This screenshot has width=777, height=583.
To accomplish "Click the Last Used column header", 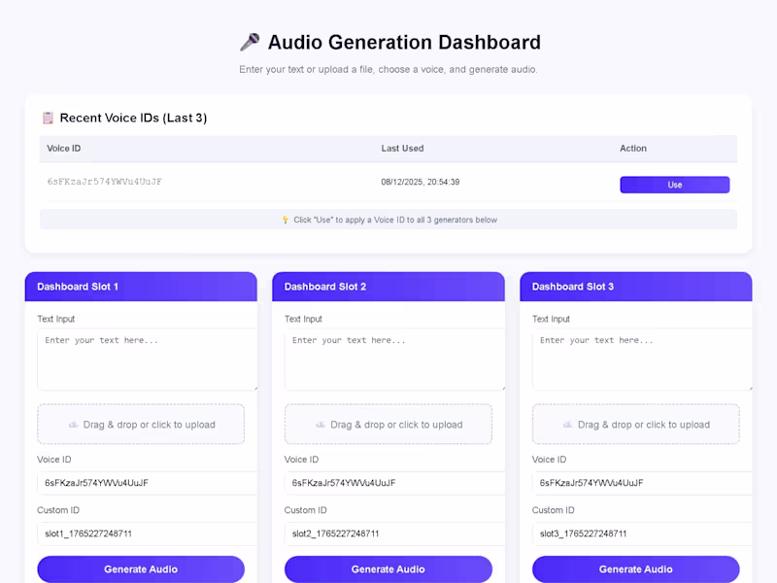I will (403, 148).
